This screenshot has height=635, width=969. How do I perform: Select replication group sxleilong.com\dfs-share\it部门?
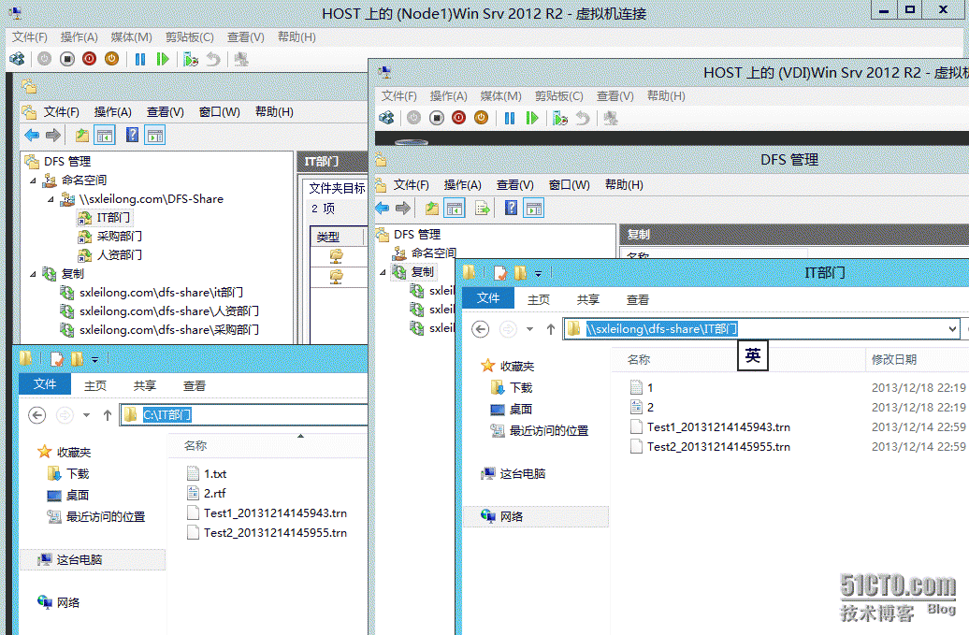152,292
